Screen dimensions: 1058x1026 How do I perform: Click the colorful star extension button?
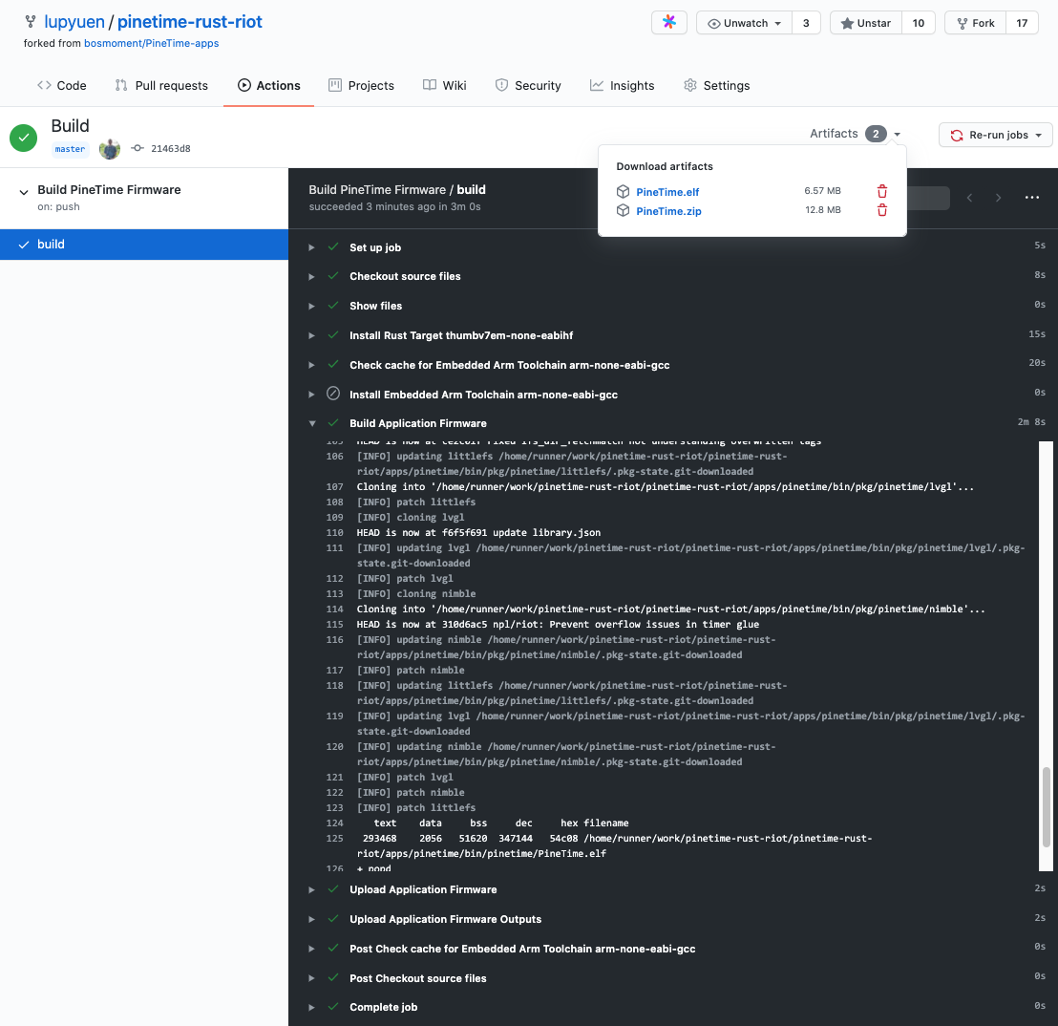point(668,23)
